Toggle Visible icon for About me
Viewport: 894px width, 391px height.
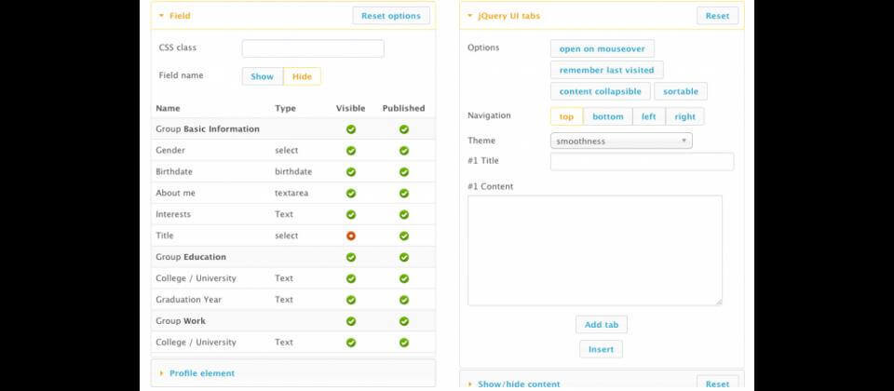click(351, 194)
